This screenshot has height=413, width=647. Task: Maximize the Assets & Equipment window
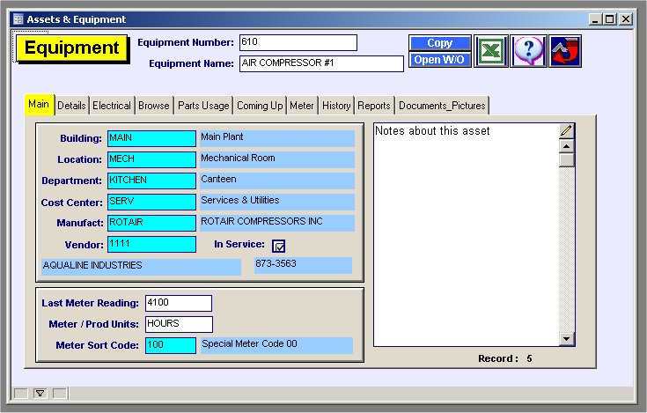(x=609, y=19)
